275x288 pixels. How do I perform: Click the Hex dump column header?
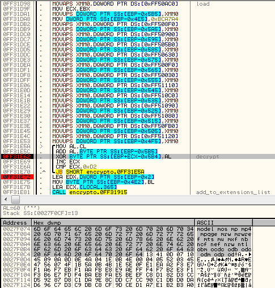coord(113,223)
